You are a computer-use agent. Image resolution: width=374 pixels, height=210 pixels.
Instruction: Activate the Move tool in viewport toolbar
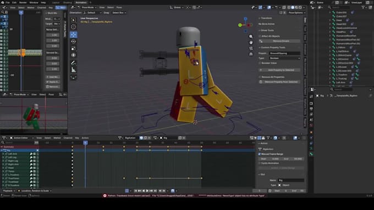74,35
